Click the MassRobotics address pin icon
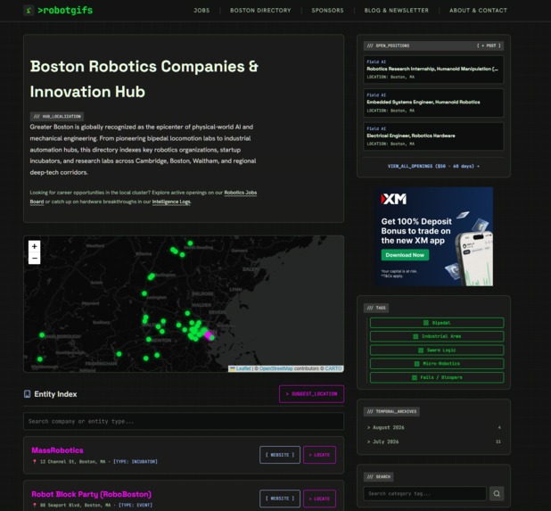This screenshot has width=551, height=511. point(35,461)
